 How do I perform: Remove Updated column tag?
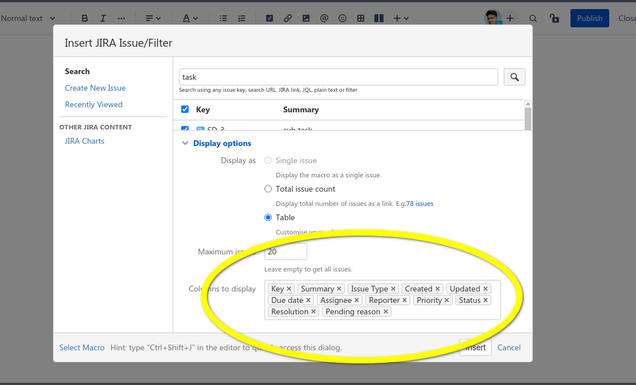click(x=486, y=289)
